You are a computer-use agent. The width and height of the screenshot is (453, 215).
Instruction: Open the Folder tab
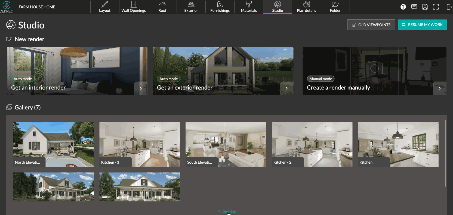click(x=335, y=7)
